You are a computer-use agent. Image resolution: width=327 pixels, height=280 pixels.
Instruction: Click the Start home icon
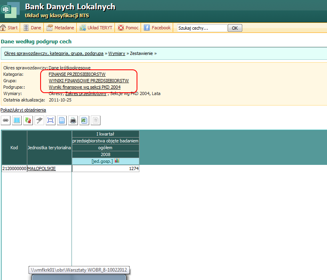(3, 28)
